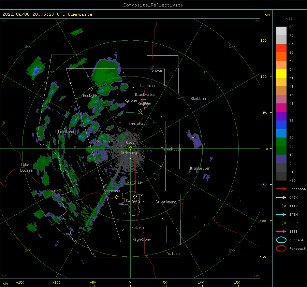307x287 pixels.
Task: Pick the yellow swatch between 54 and 51
Action: [281, 74]
